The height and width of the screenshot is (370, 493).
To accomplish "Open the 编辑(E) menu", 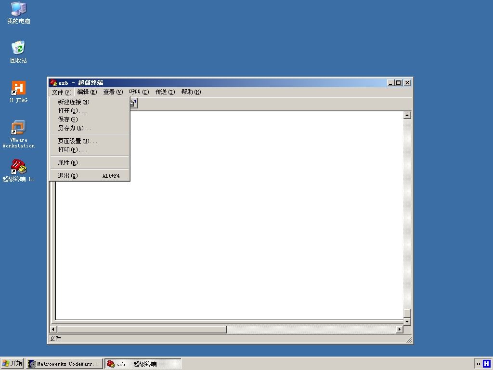I will pyautogui.click(x=87, y=92).
